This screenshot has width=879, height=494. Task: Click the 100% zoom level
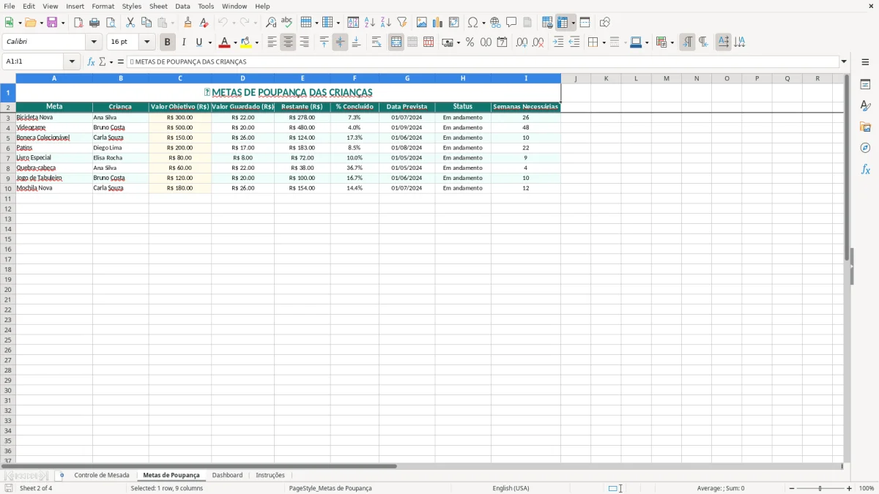click(x=866, y=488)
